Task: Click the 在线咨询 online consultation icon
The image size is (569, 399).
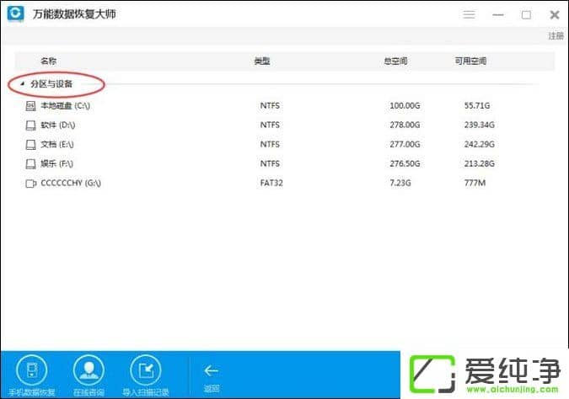Action: [x=88, y=369]
